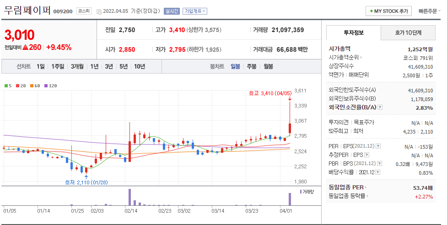Click the red up-triangle price change icon
Viewport: 447px width, 225px height.
coord(25,47)
